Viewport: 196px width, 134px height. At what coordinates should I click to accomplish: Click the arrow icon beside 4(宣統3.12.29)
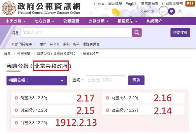[x=108, y=98]
